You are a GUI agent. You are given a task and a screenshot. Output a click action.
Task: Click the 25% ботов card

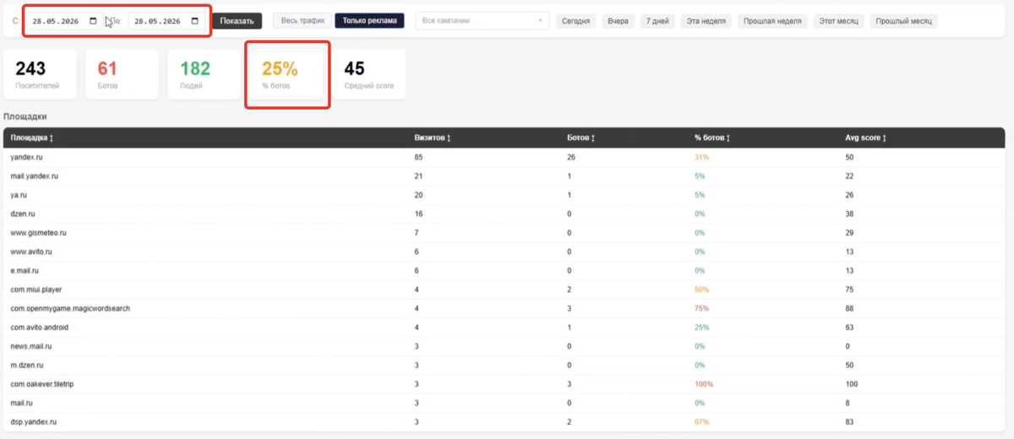click(x=286, y=73)
